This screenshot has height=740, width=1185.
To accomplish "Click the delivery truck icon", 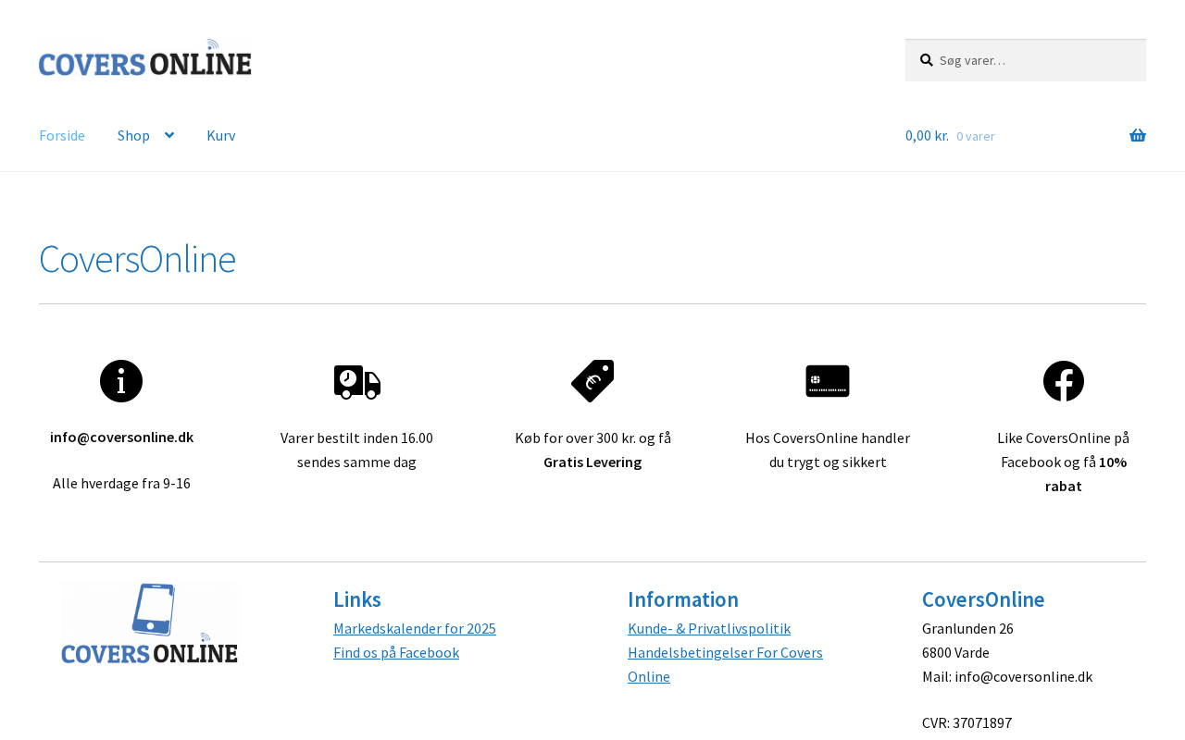I will pyautogui.click(x=357, y=381).
